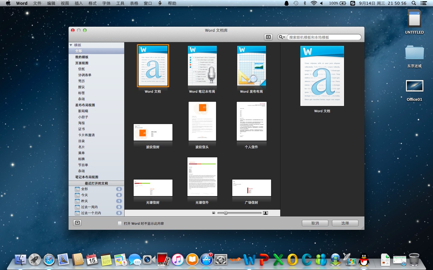Screen dimensions: 433x270
Task: Click the sidebar toggle button at bottom left
Action: tap(78, 223)
